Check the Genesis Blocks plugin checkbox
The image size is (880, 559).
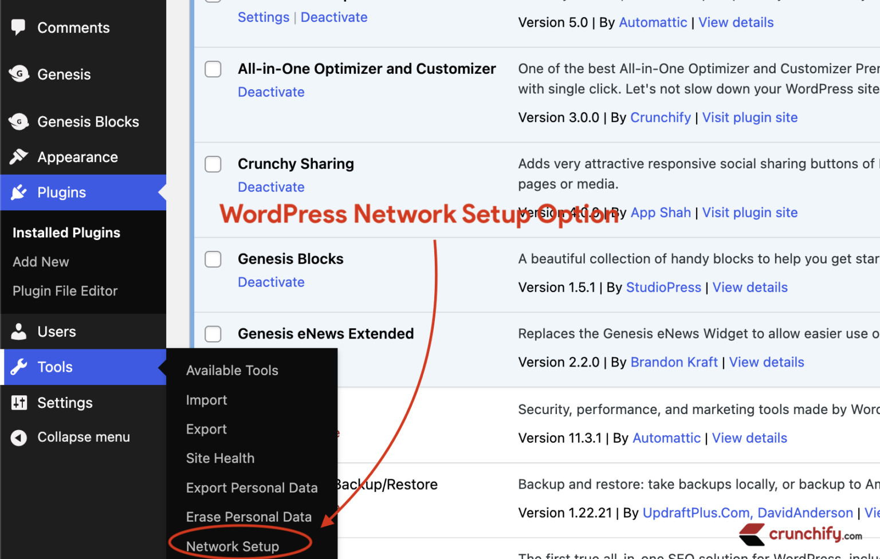point(213,259)
